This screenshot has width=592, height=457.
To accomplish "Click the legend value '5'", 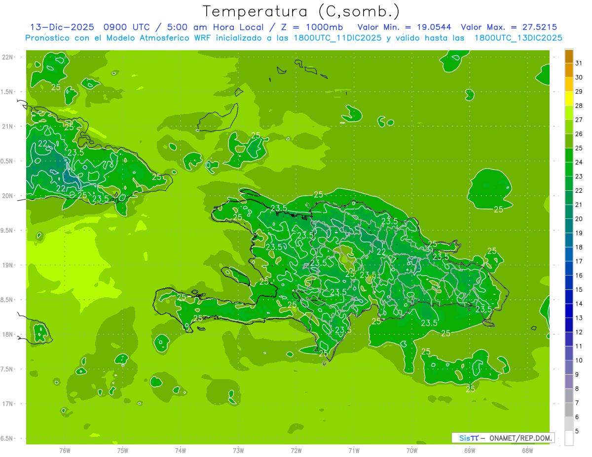I will click(x=578, y=432).
